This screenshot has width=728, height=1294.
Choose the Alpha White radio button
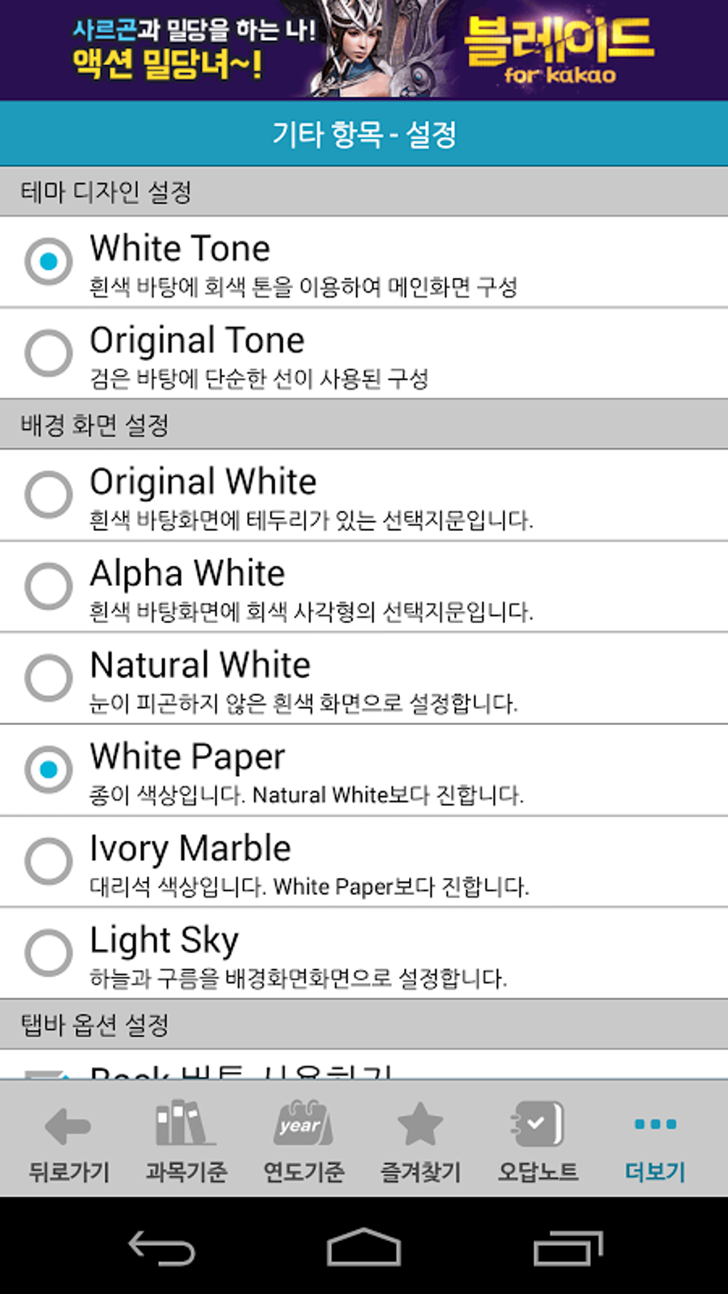click(x=49, y=586)
